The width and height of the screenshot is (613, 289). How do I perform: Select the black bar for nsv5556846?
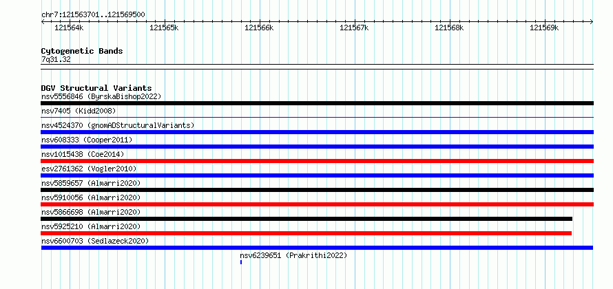[x=317, y=103]
